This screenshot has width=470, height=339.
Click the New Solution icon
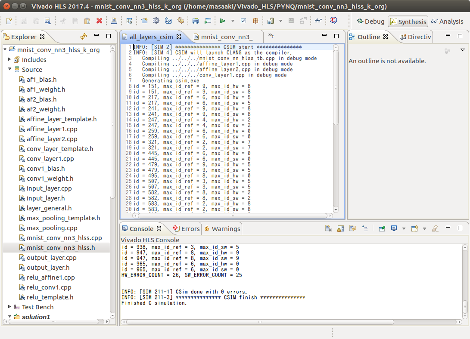[168, 21]
